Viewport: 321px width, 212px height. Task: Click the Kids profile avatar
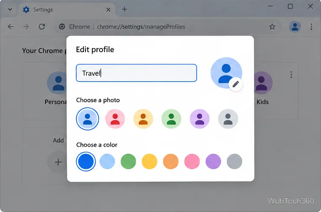263,83
